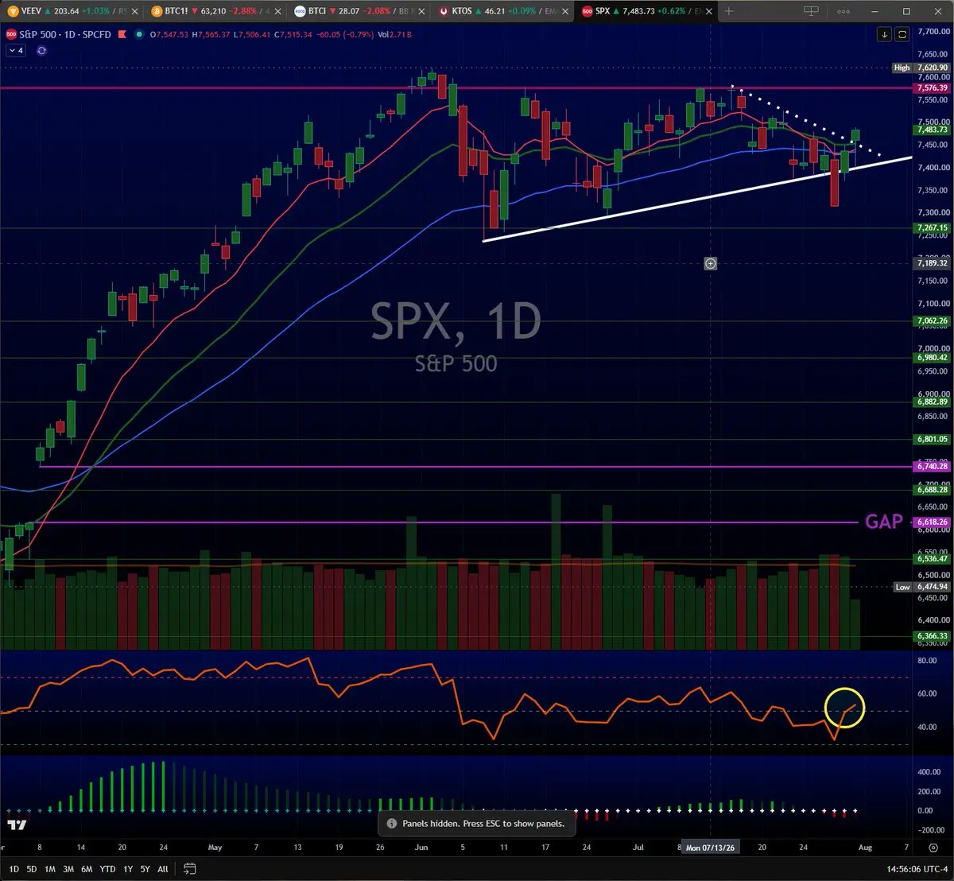This screenshot has width=954, height=881.
Task: Open the go-to-date calendar icon
Action: click(x=190, y=868)
